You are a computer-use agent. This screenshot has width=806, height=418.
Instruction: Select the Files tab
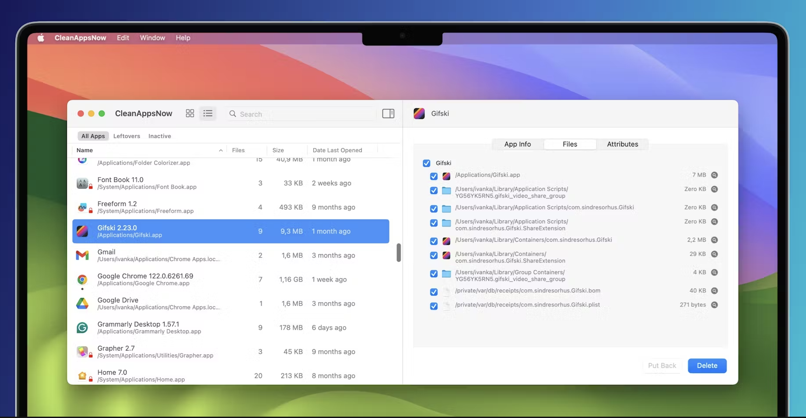pos(570,144)
